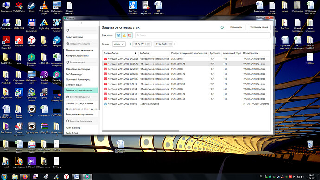Open the Файловый Антивирус report section
The height and width of the screenshot is (180, 320).
78,69
